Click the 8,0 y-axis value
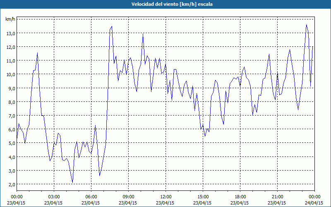Viewport: 331px width, 207px height. tap(12, 102)
